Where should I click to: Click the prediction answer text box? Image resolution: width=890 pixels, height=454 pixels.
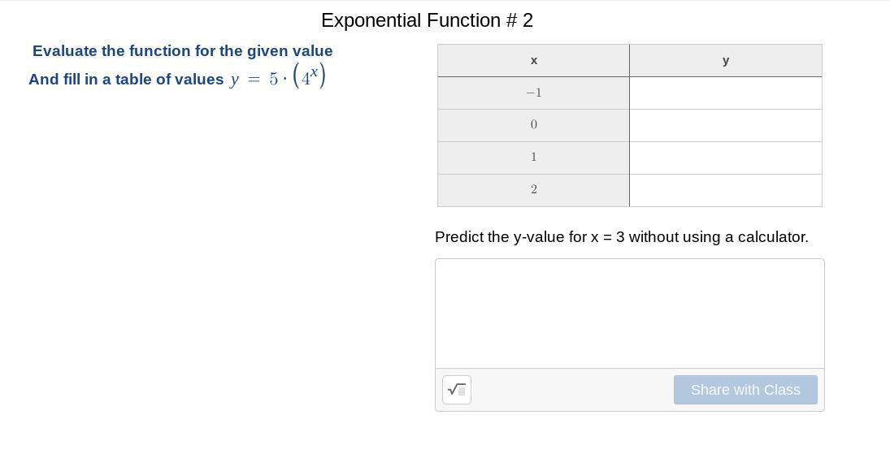pos(629,313)
